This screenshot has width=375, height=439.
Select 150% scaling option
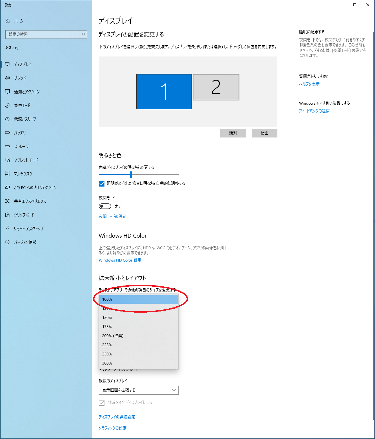coord(139,317)
